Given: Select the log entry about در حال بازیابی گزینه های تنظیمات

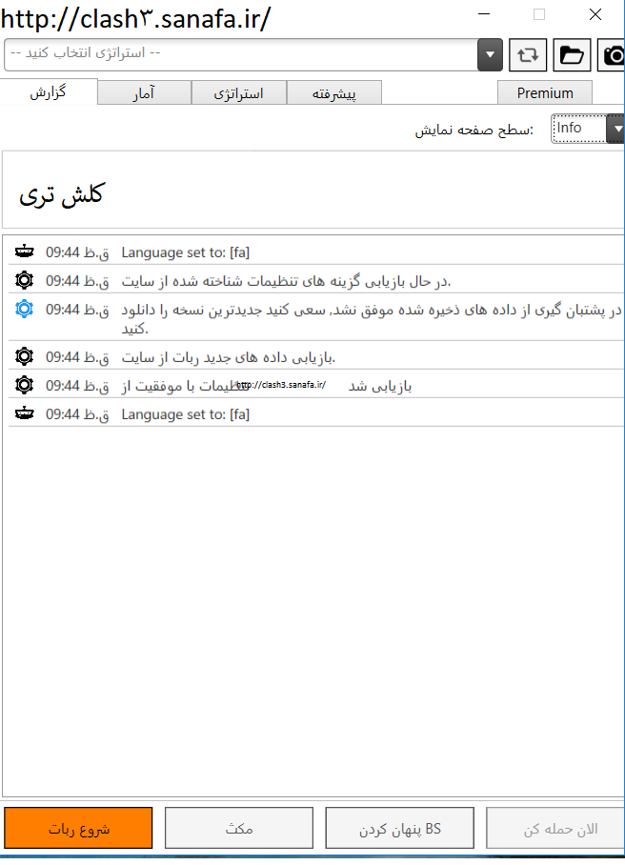Looking at the screenshot, I should point(316,281).
